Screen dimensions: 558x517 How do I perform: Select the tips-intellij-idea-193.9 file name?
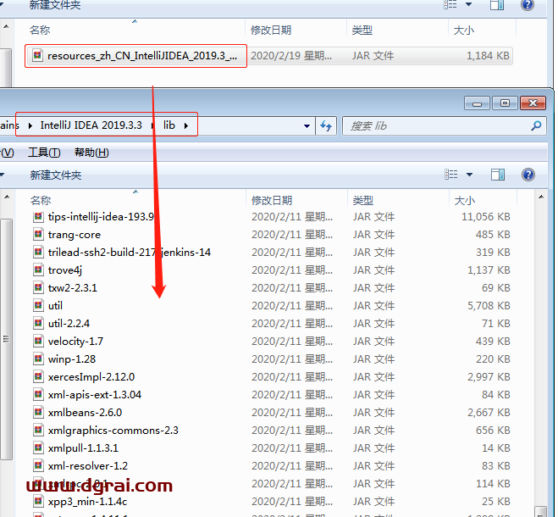click(x=101, y=217)
